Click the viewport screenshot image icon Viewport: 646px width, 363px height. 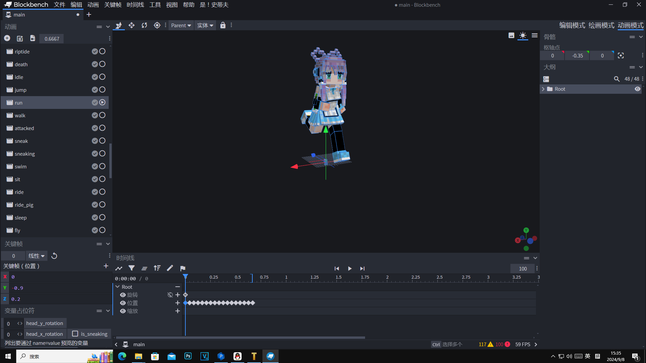[x=511, y=35]
